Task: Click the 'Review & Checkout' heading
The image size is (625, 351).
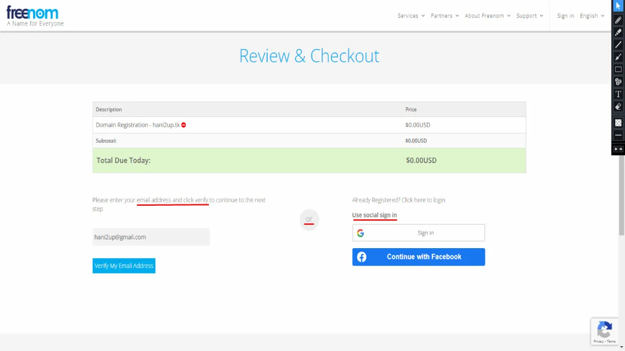Action: pos(309,56)
